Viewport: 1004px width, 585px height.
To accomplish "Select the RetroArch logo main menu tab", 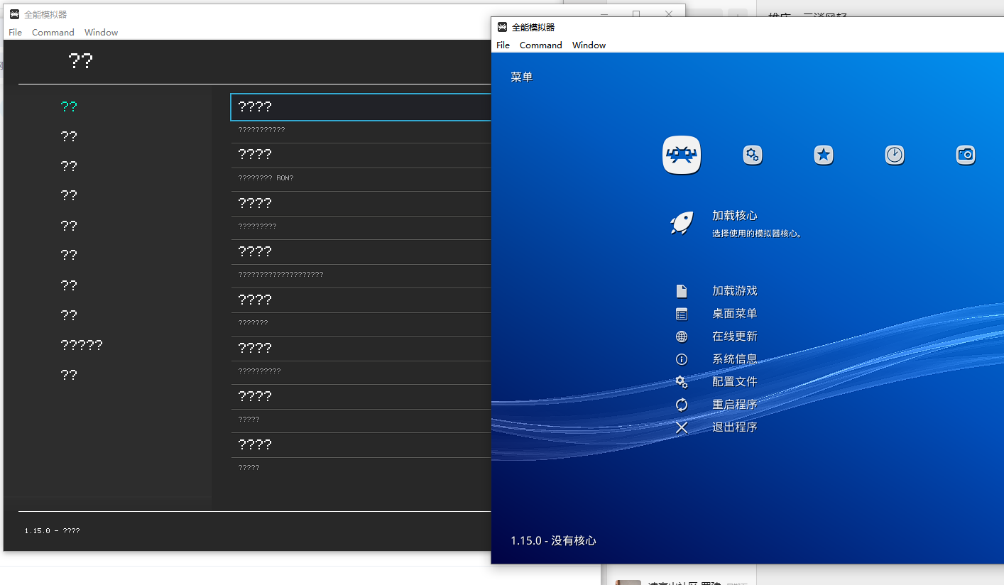I will 681,155.
